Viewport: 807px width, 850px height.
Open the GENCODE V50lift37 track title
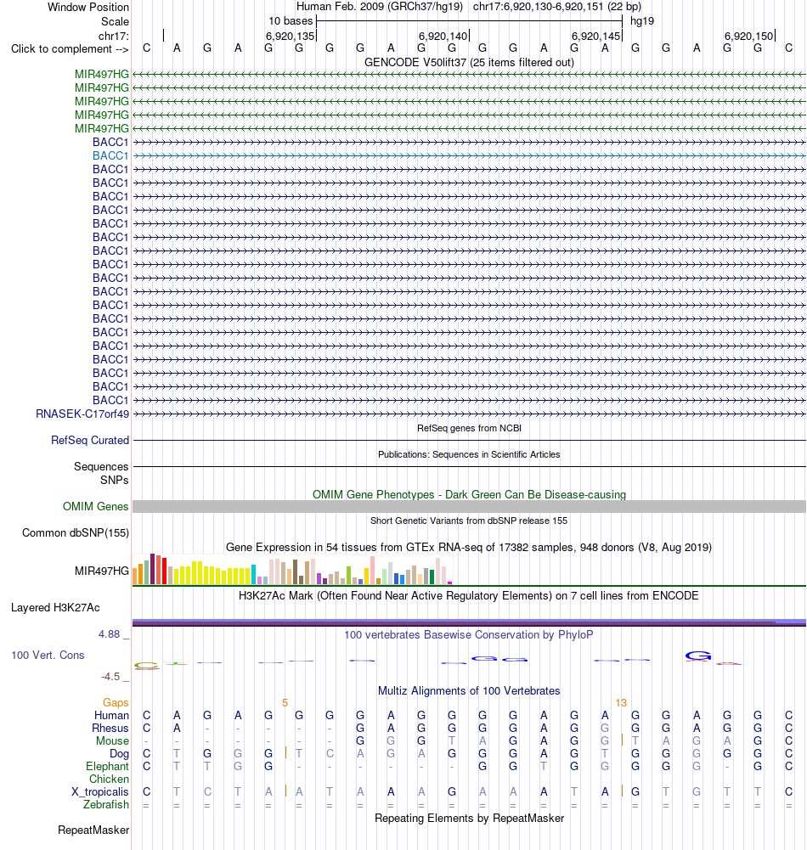coord(469,62)
